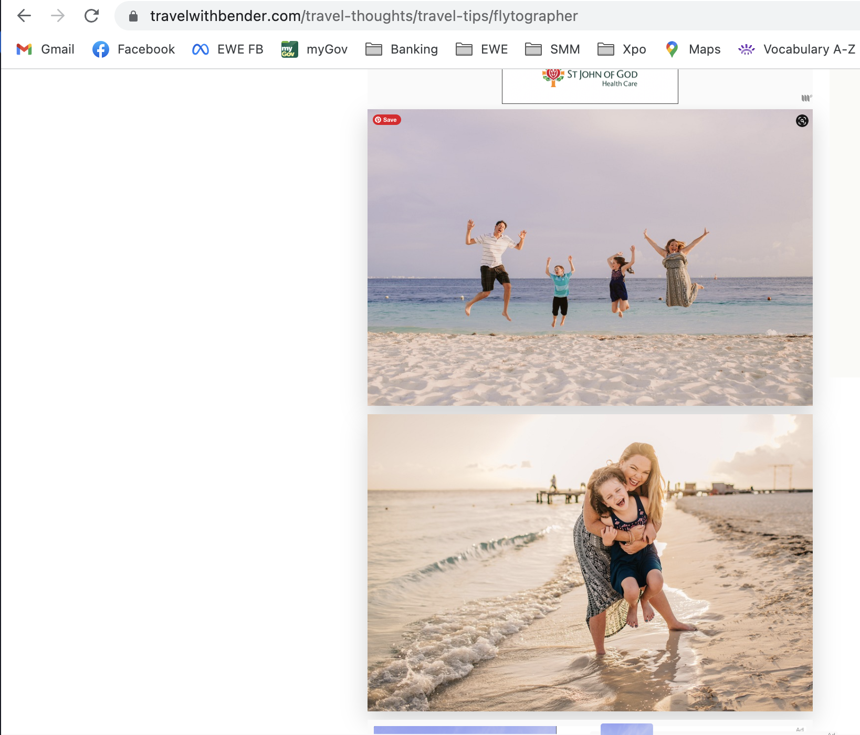Click the St John of God ad
The width and height of the screenshot is (860, 735).
click(x=590, y=84)
